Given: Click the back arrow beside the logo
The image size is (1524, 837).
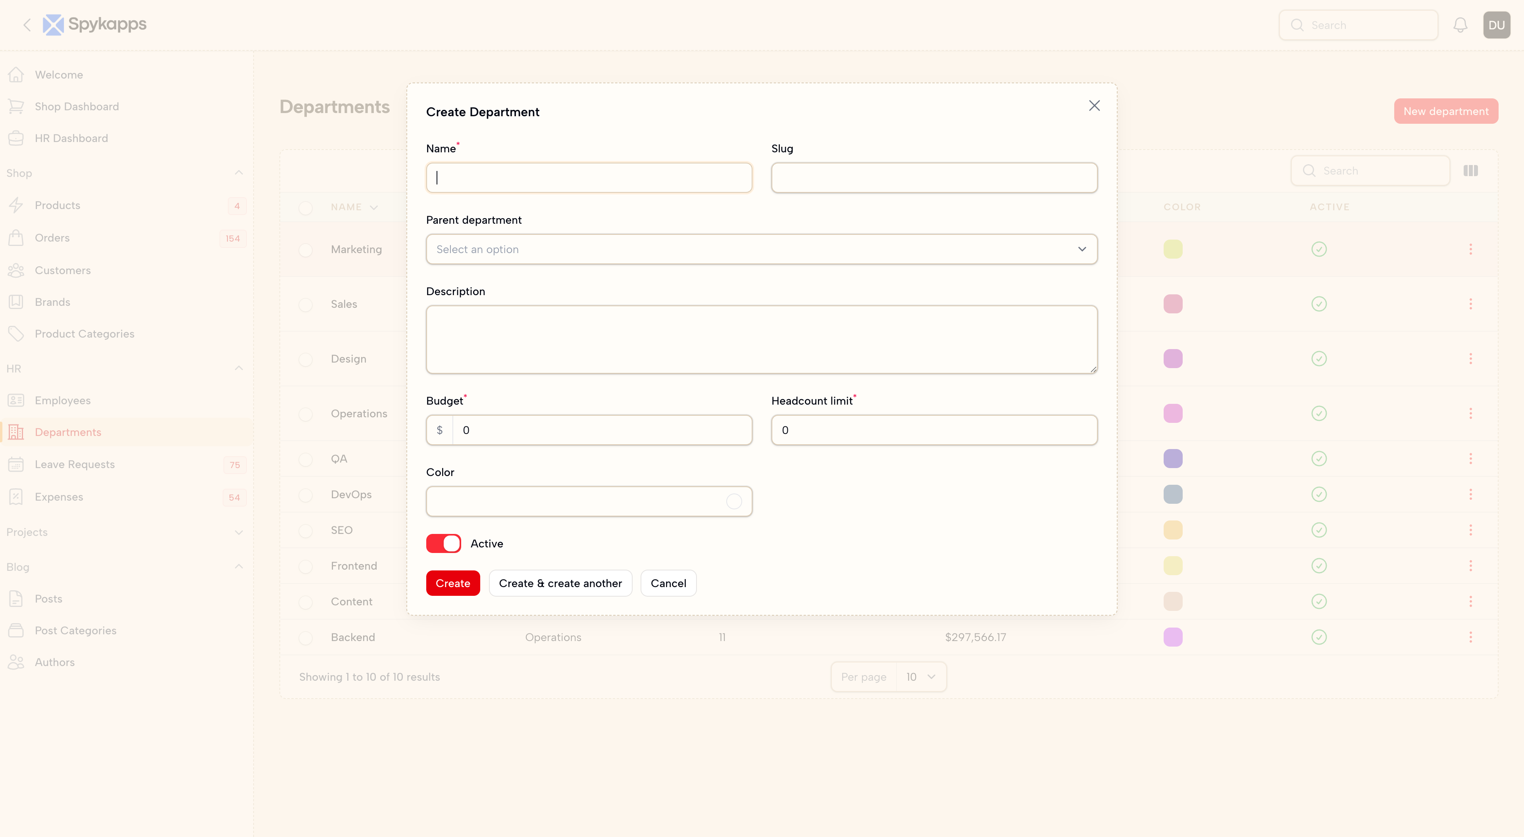Looking at the screenshot, I should pos(27,25).
